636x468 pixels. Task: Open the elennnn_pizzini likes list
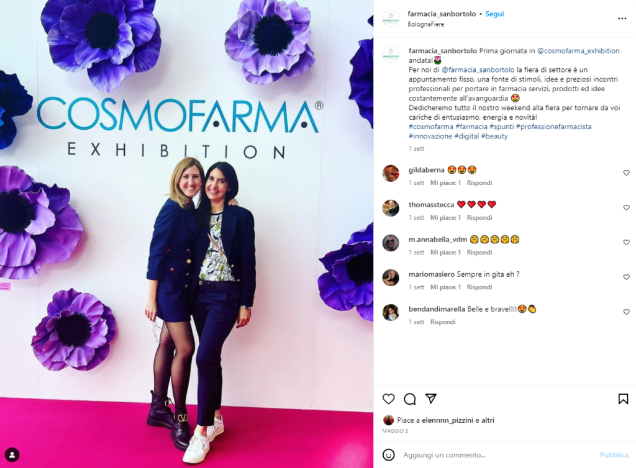pos(447,420)
